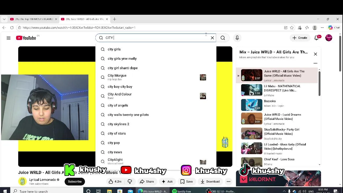Download the video

click(210, 181)
